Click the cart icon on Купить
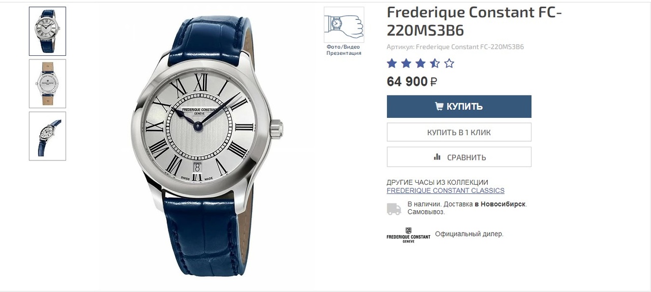The image size is (651, 292). click(439, 107)
